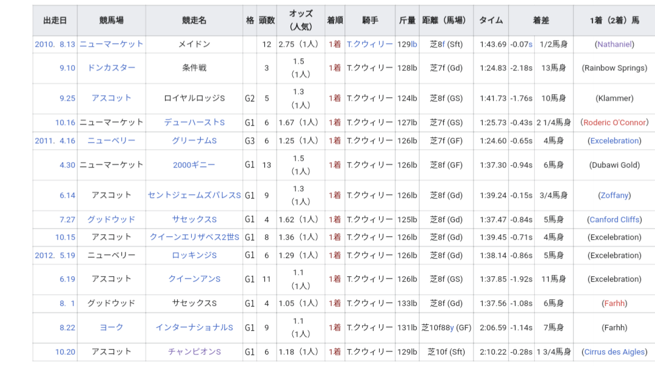The width and height of the screenshot is (655, 366).
Task: Follow the Nathaniel horse link
Action: tap(614, 44)
